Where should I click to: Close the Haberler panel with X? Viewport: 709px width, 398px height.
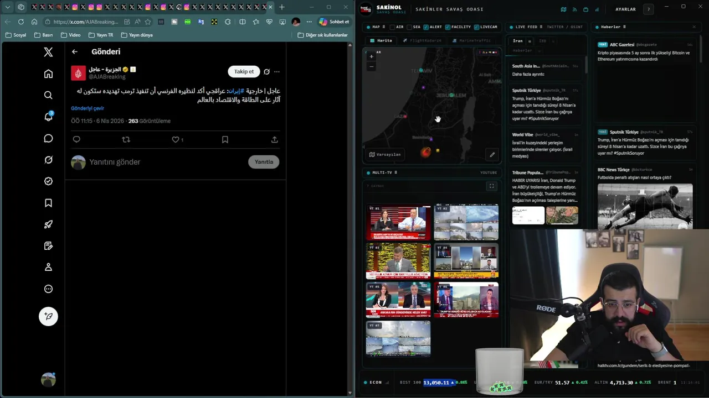[694, 27]
